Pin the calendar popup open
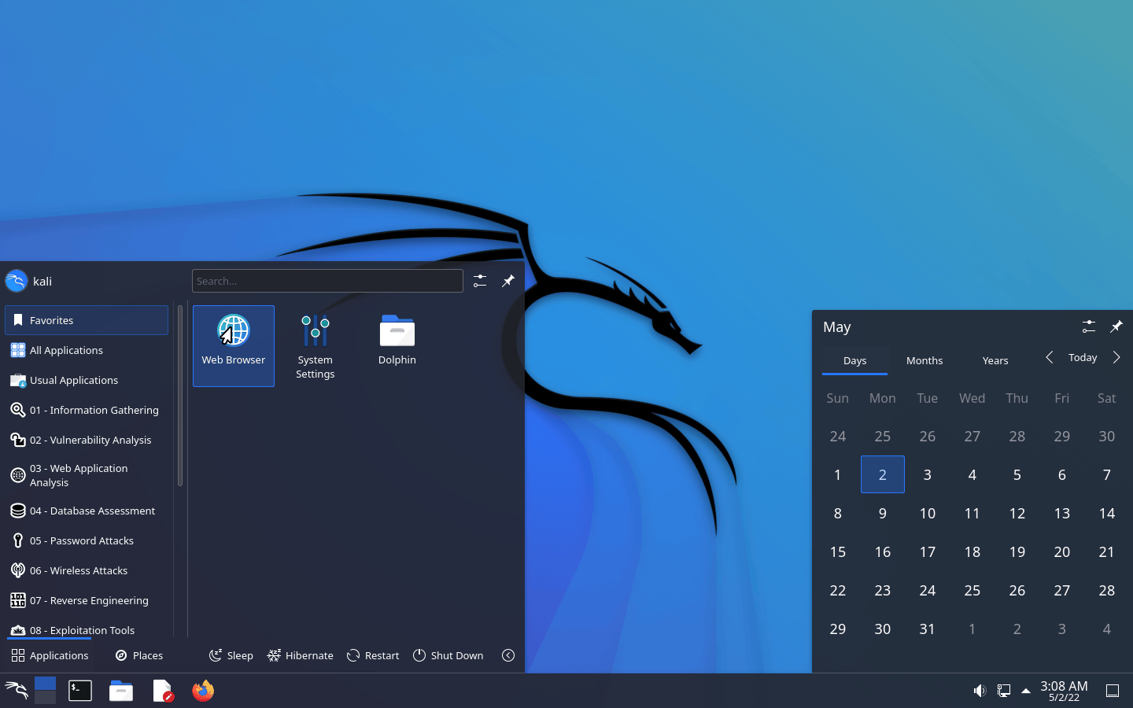The image size is (1133, 708). 1116,326
